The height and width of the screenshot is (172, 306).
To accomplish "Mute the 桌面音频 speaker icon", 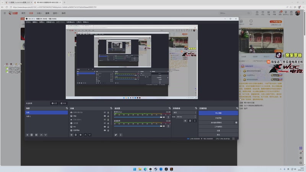I will pyautogui.click(x=164, y=126).
